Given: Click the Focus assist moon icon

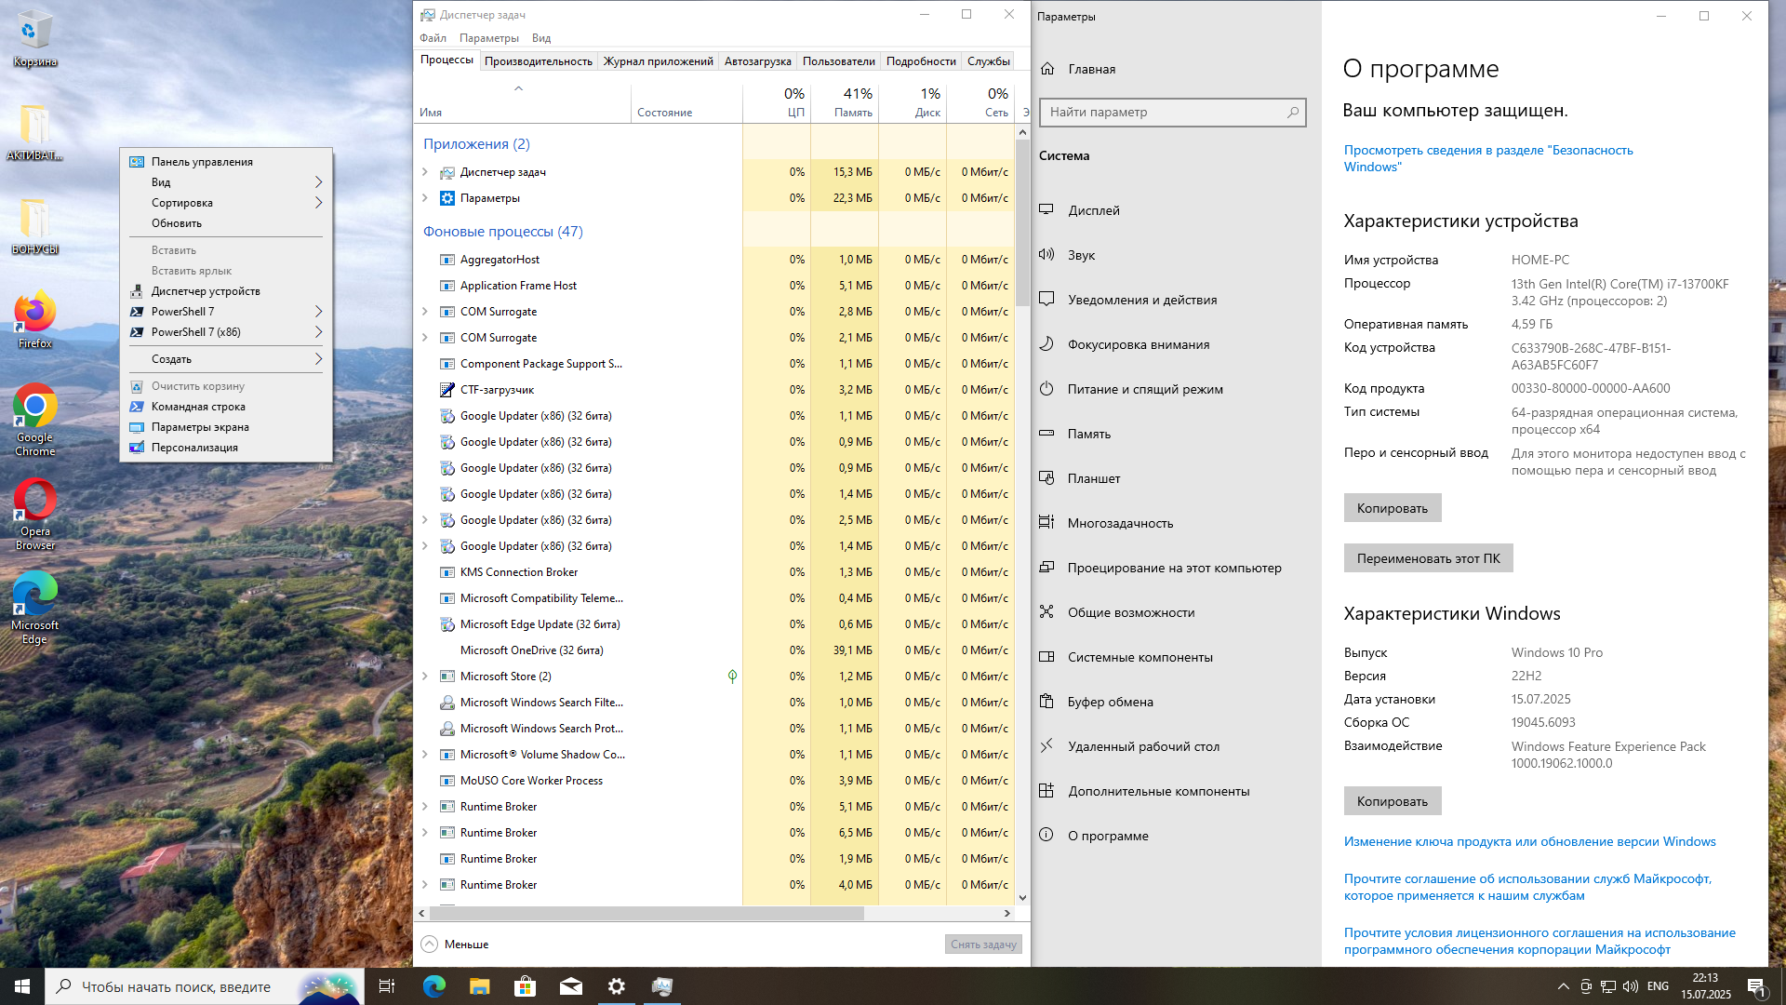Looking at the screenshot, I should (x=1046, y=344).
